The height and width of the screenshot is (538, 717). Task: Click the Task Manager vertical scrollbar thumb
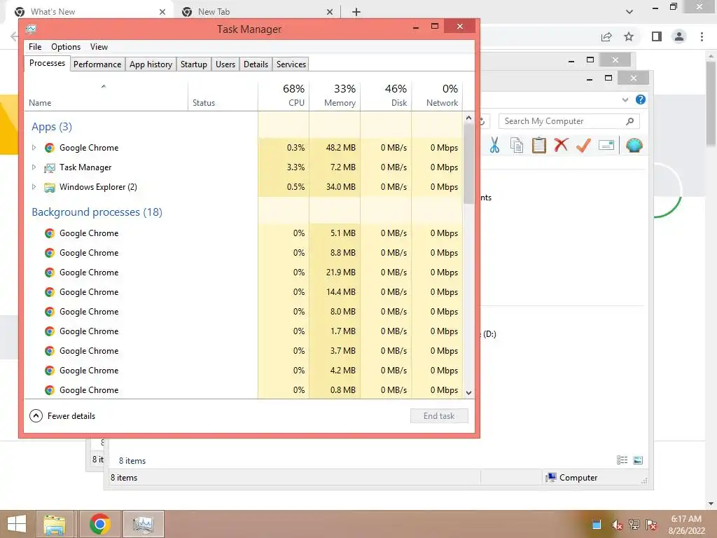(x=468, y=163)
